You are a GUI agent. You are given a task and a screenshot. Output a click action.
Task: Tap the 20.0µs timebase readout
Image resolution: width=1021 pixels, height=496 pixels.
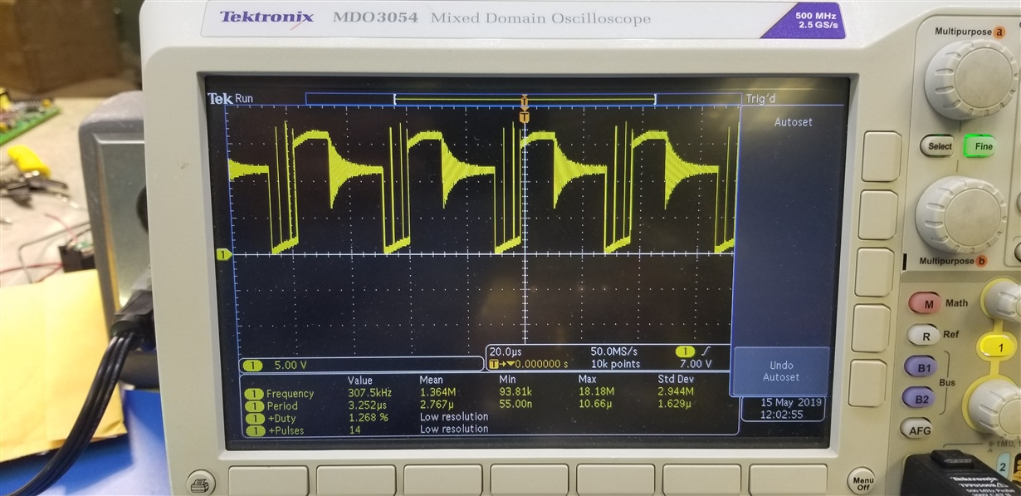click(506, 351)
